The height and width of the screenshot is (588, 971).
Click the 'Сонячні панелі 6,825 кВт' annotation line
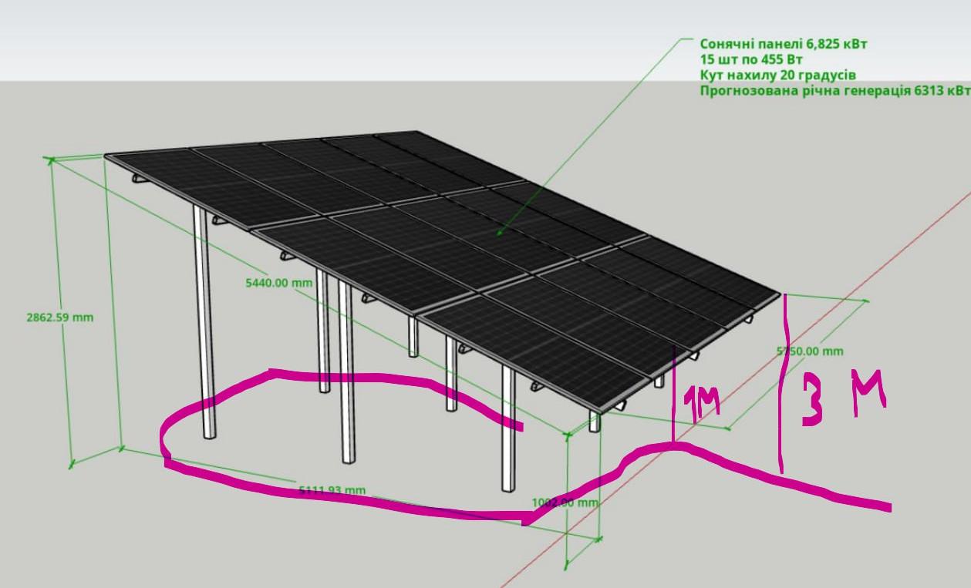783,44
